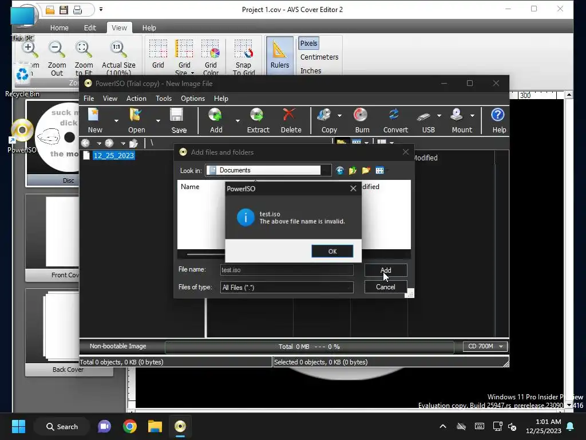Open PowerISO Action menu
The width and height of the screenshot is (586, 440).
point(136,99)
